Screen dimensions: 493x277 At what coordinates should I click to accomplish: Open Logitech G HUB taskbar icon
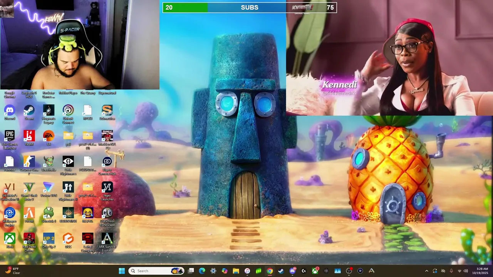click(304, 271)
